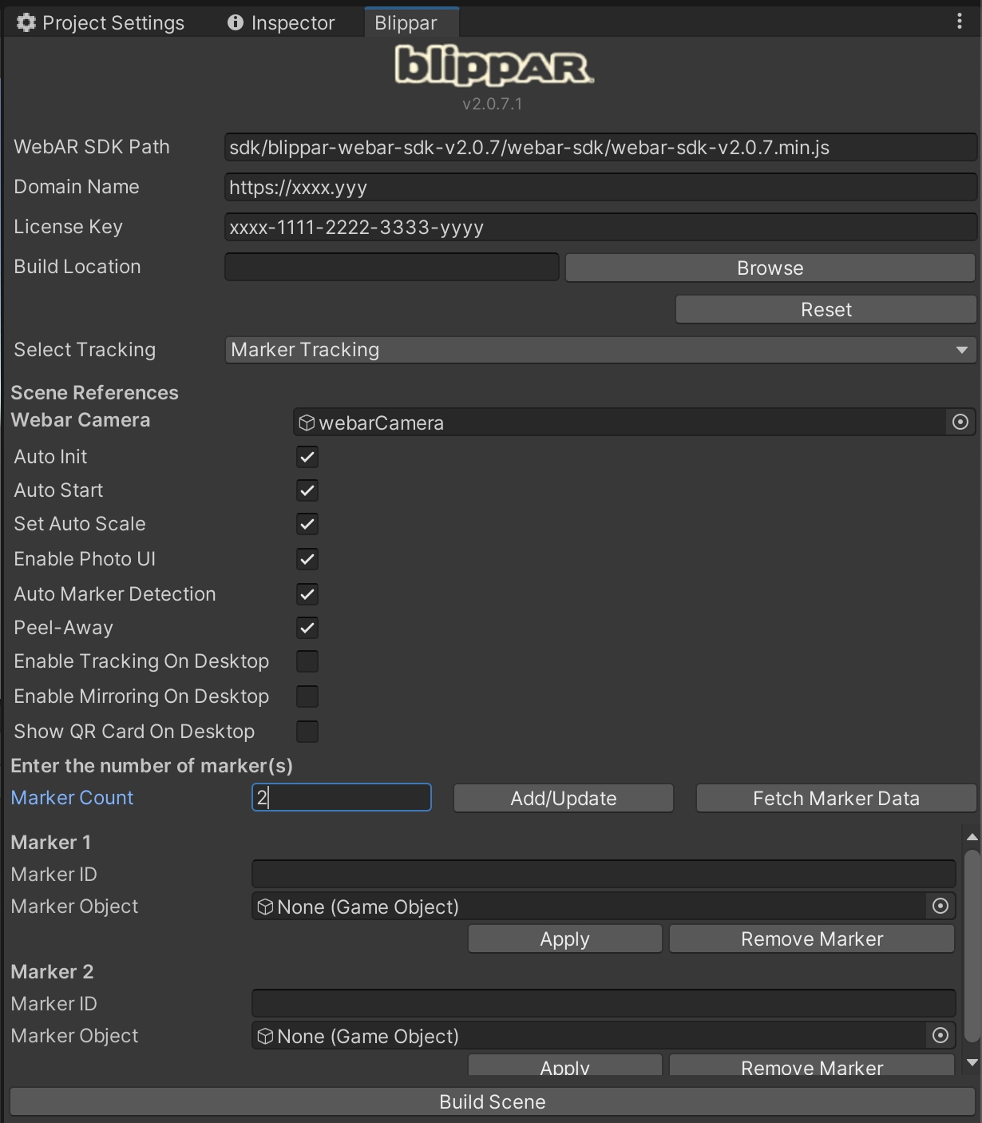
Task: Switch to the Project Settings tab
Action: (x=101, y=22)
